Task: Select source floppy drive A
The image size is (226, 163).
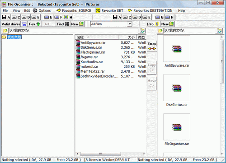Action: (x=6, y=17)
